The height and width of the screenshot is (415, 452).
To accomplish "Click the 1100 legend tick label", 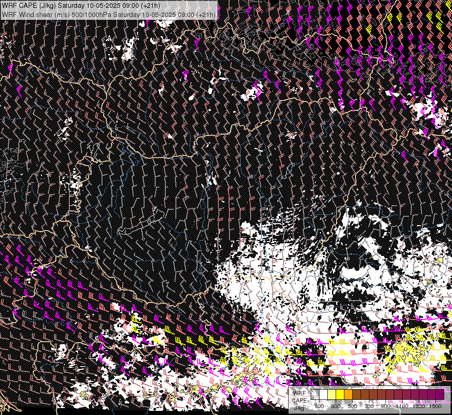I will (x=402, y=406).
